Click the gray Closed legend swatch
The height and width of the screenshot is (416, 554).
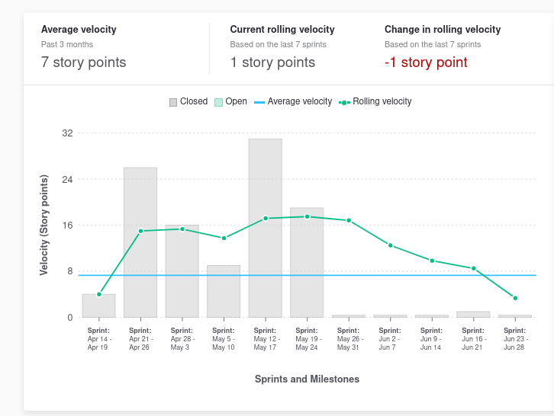point(173,102)
